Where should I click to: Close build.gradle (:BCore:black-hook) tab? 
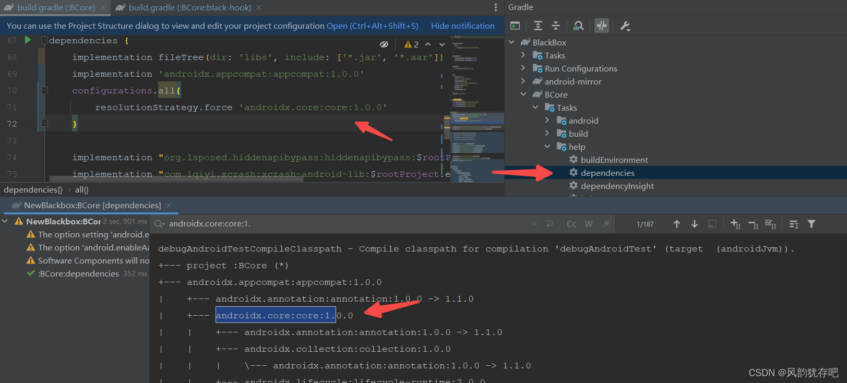[259, 7]
